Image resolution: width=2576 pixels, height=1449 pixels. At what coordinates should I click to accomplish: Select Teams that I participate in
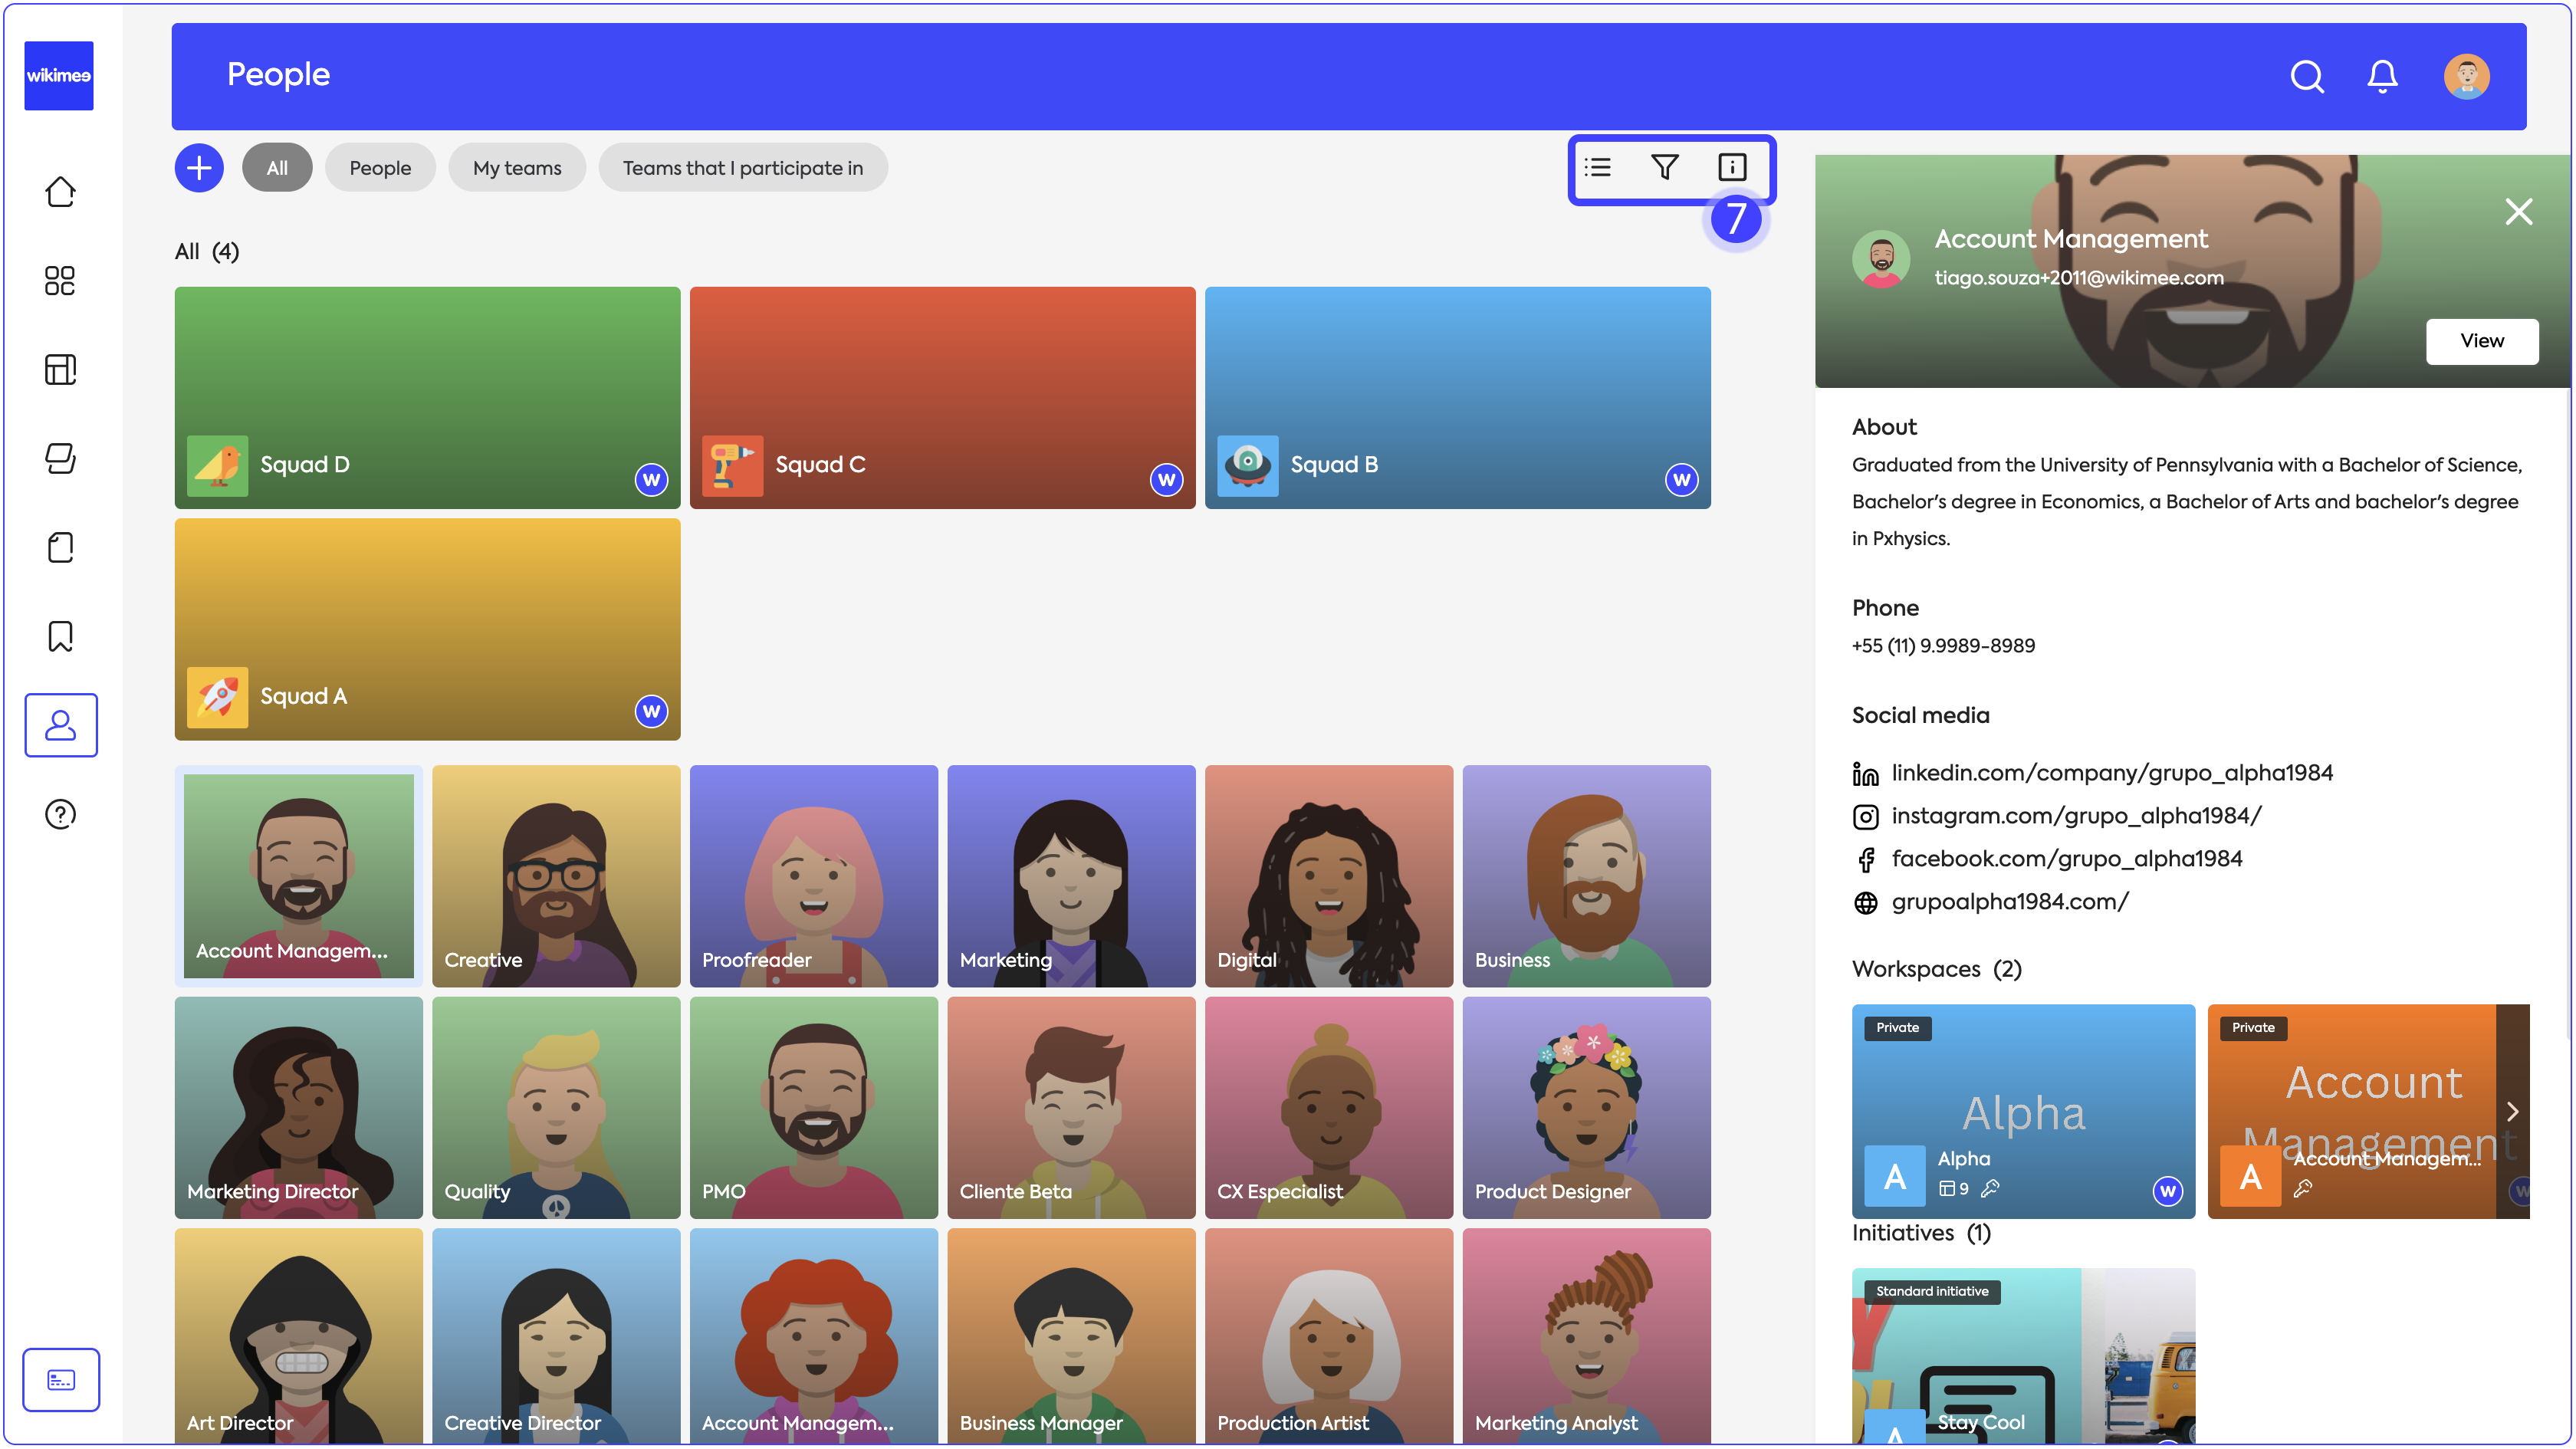(x=742, y=167)
